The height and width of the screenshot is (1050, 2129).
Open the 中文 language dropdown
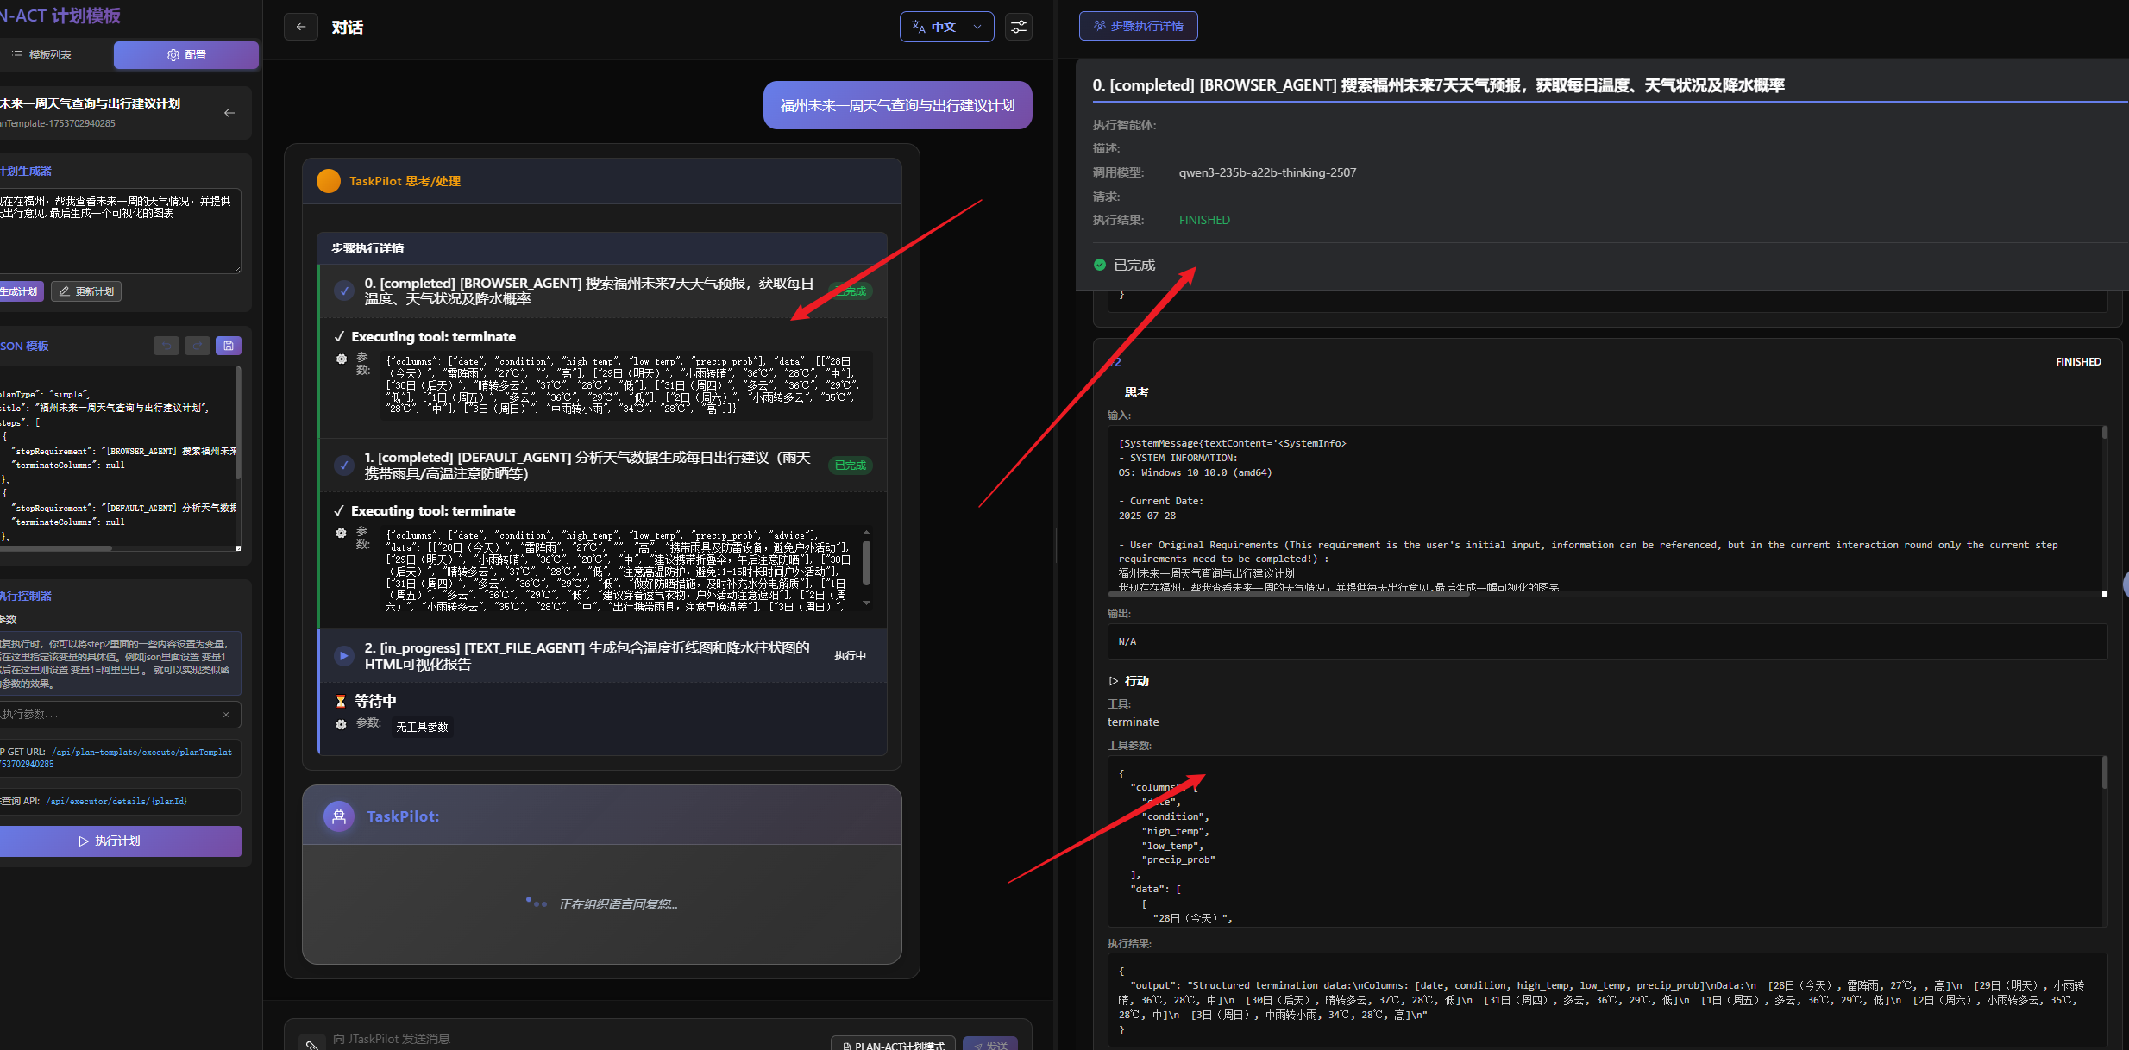946,27
